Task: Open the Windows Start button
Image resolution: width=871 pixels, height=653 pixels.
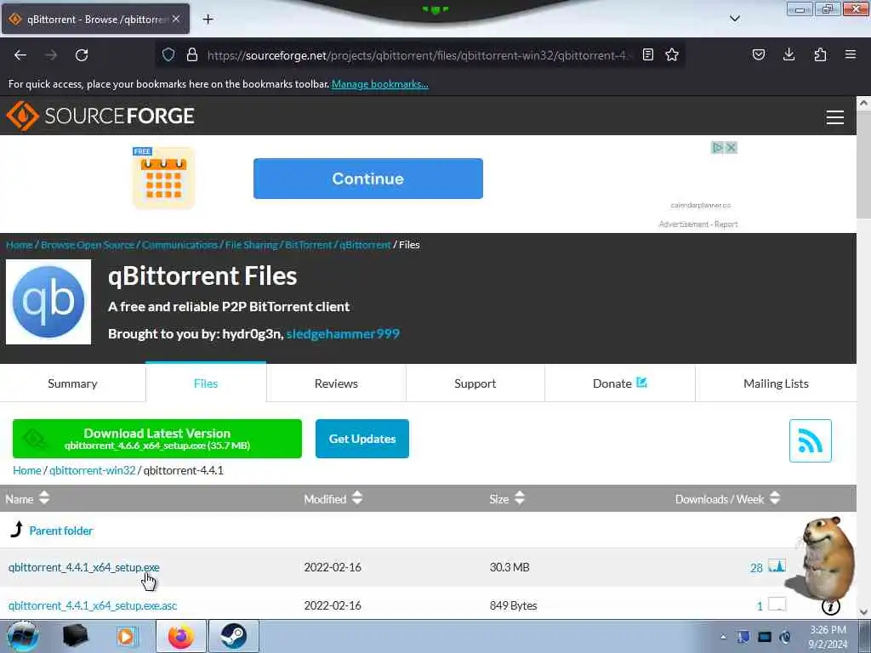Action: (x=21, y=636)
